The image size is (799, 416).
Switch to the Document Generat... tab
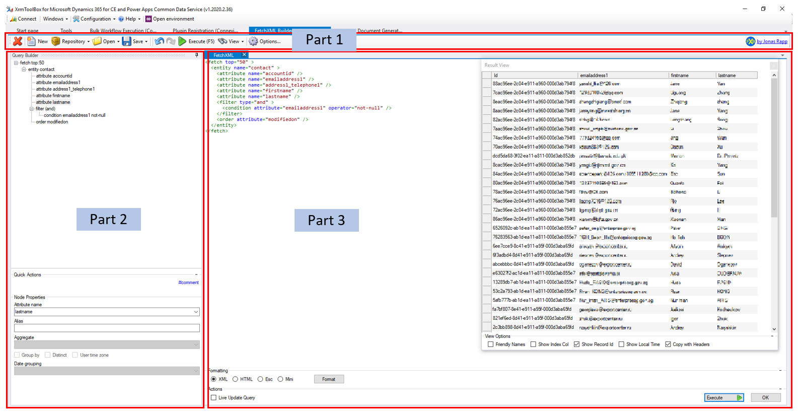[380, 31]
